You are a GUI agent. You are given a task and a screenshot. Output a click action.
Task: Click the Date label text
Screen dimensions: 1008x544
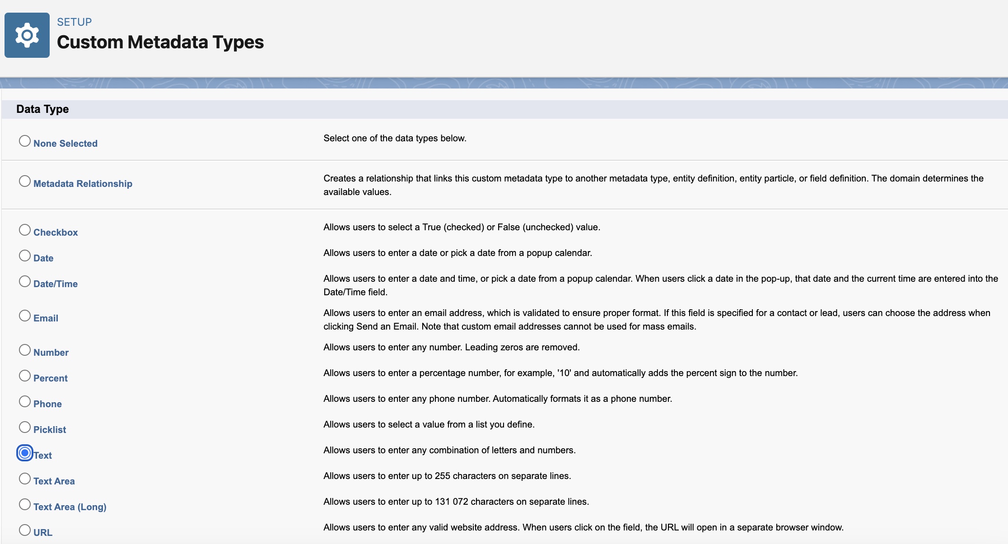click(x=43, y=258)
